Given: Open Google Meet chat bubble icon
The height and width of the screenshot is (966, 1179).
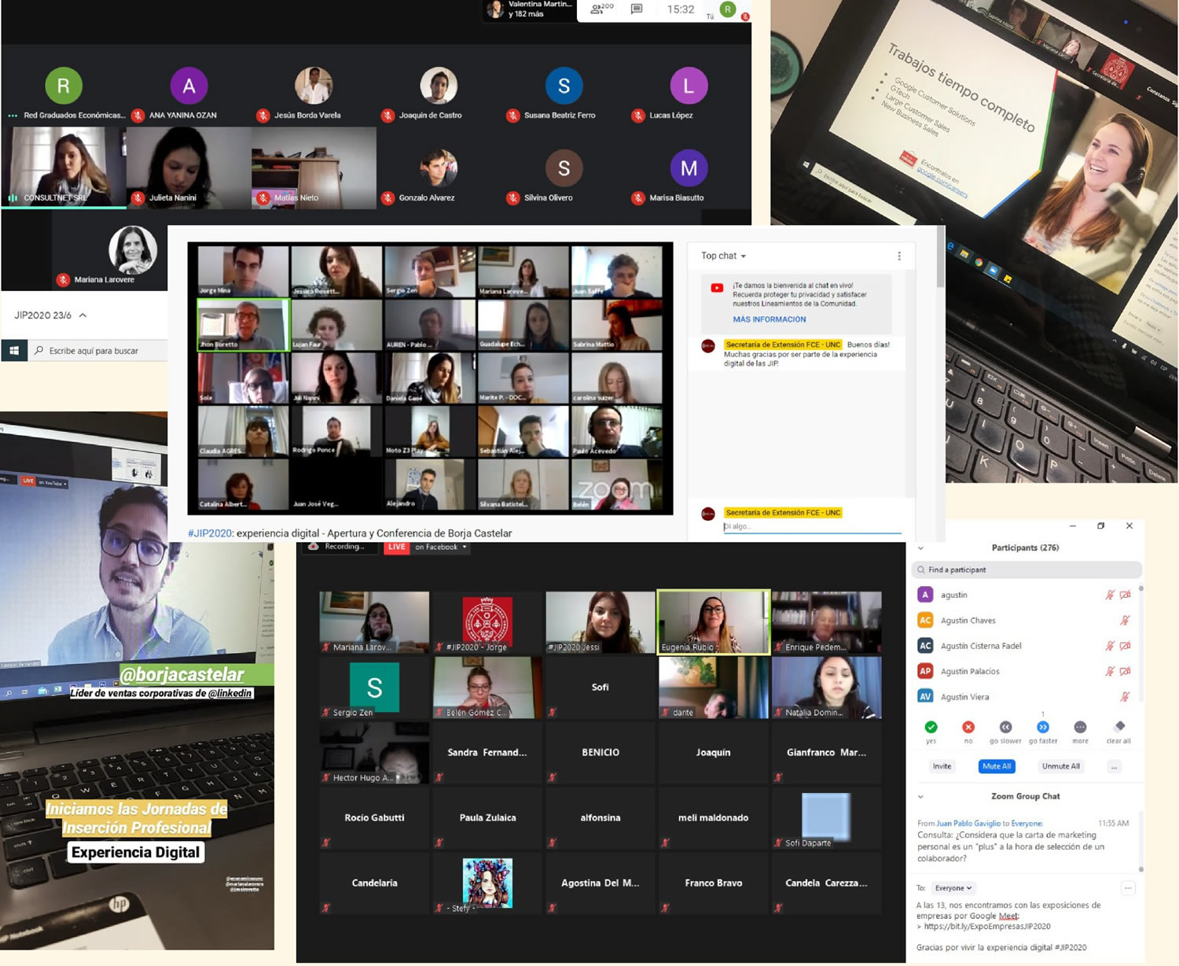Looking at the screenshot, I should click(637, 9).
